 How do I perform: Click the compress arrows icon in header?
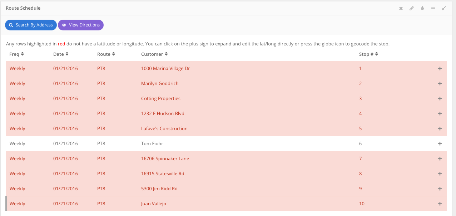click(x=444, y=8)
